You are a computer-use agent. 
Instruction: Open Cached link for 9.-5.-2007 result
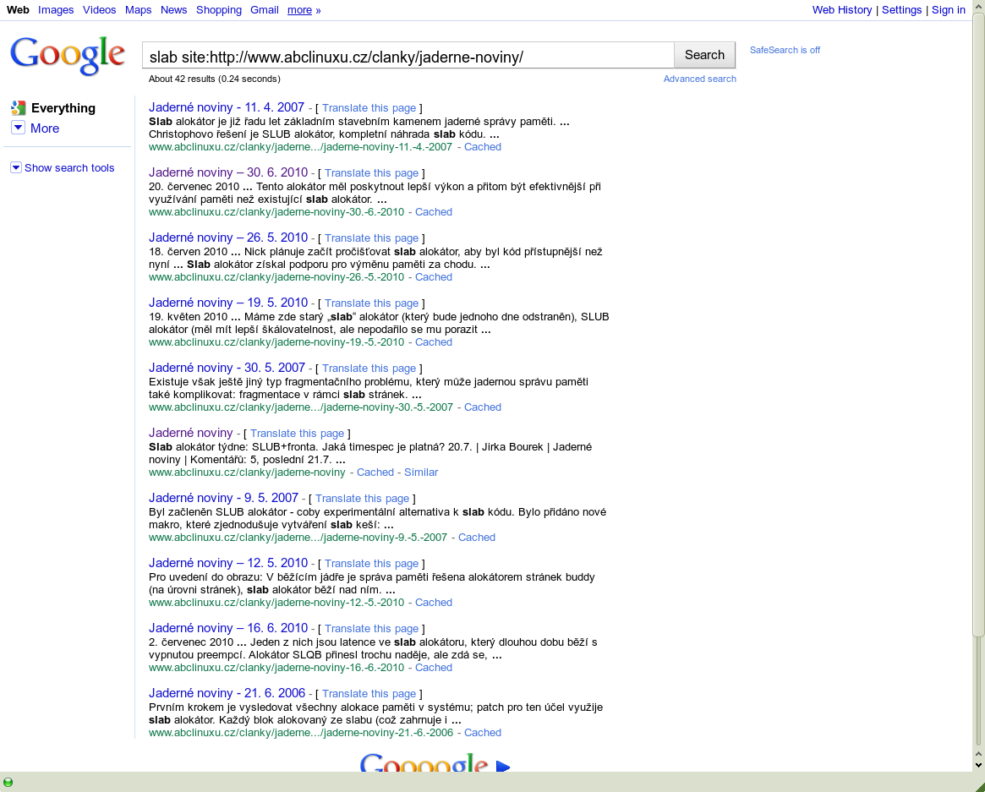point(477,538)
